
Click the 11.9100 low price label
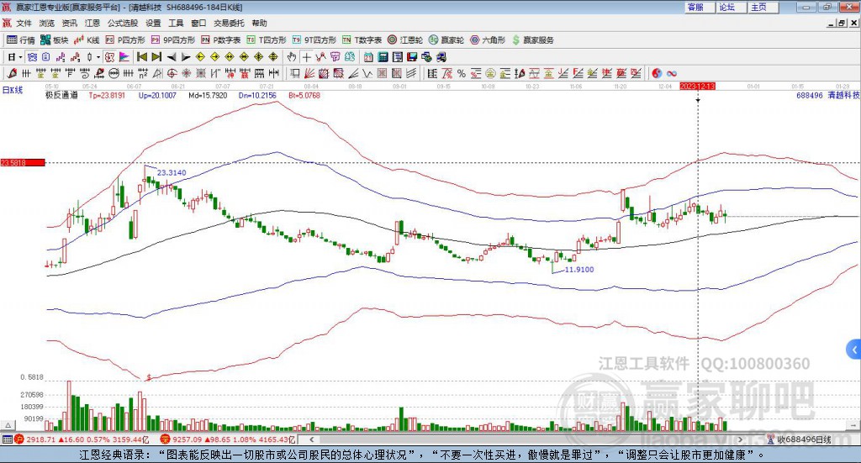point(579,270)
